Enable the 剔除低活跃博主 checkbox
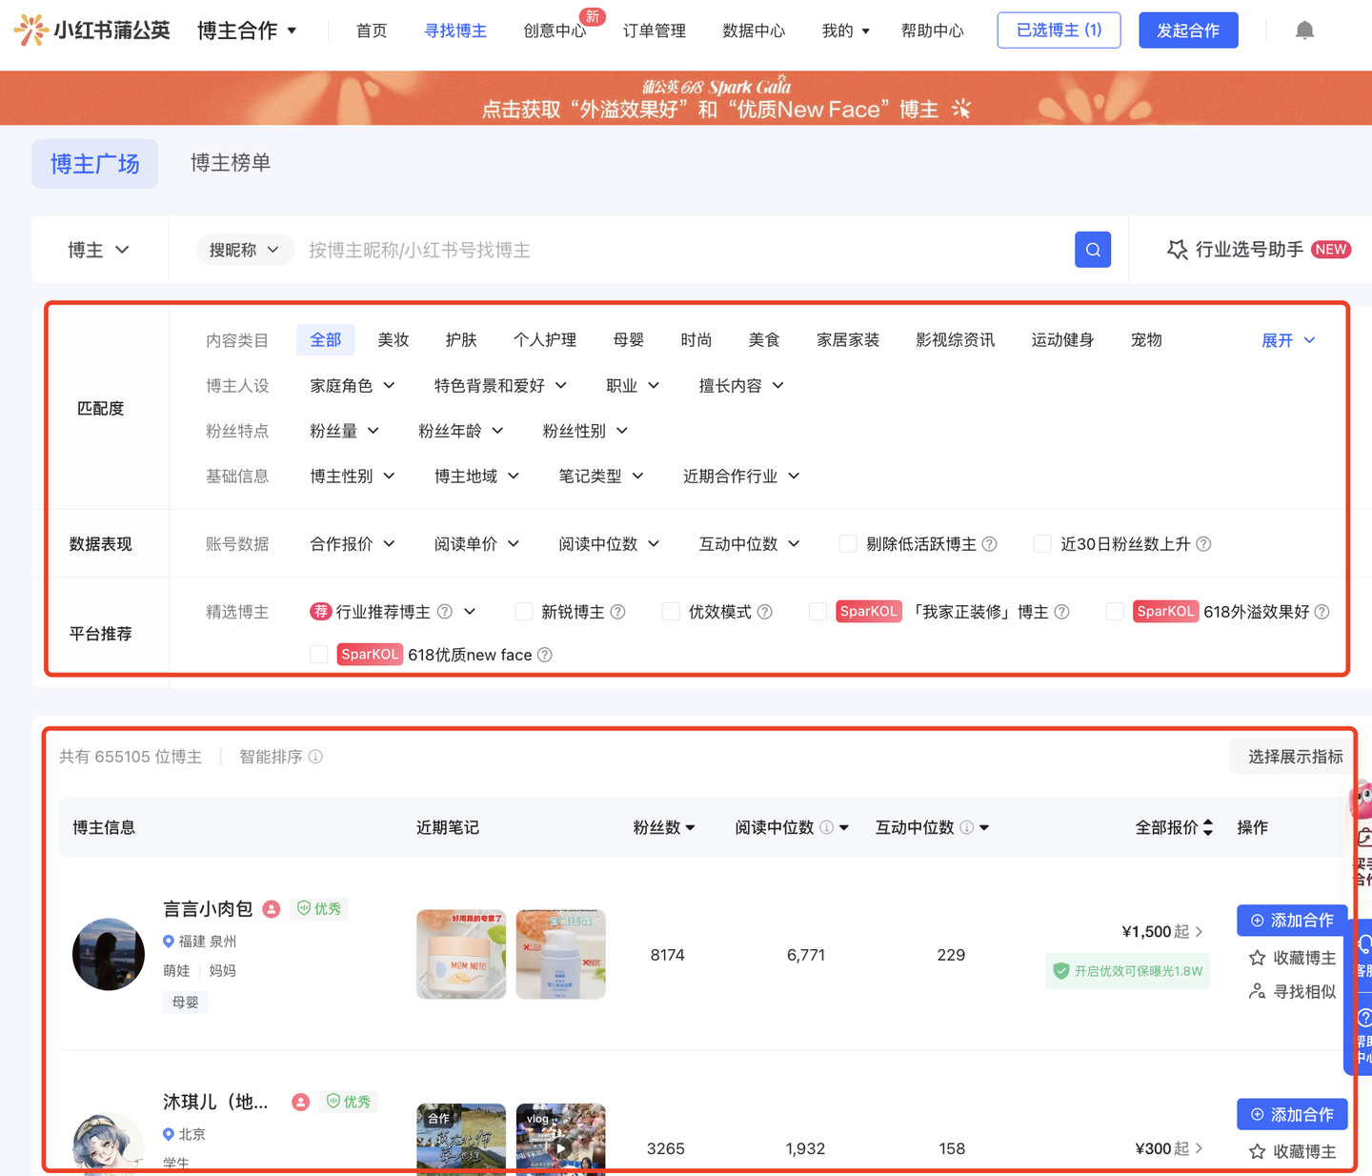This screenshot has width=1372, height=1176. (847, 543)
